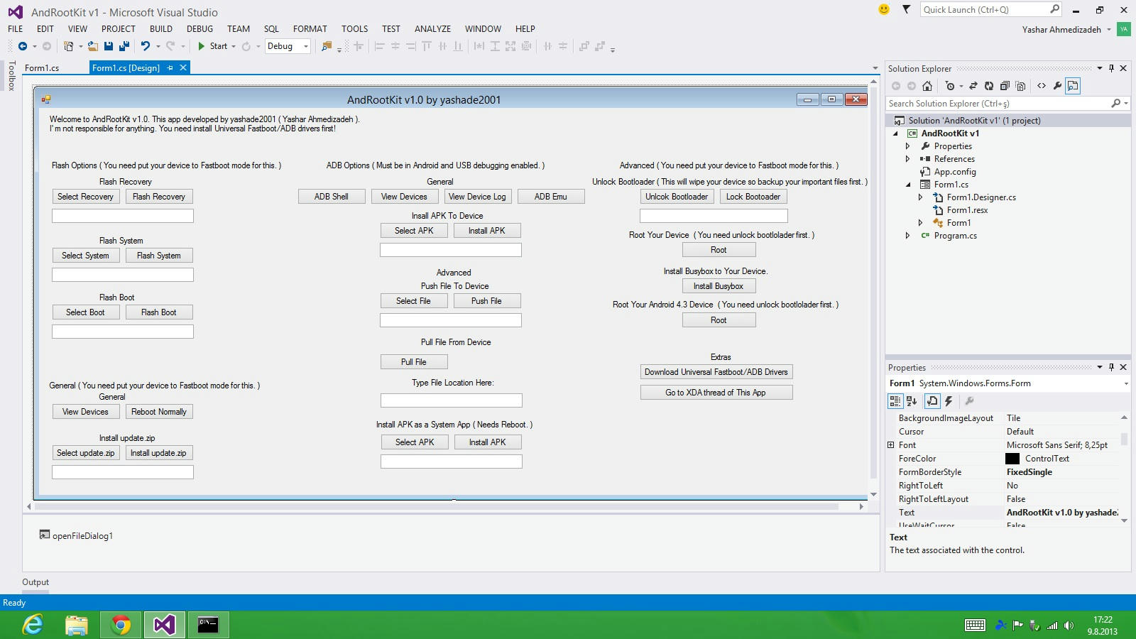
Task: Toggle pin on the Form1.cs [Design] tab
Action: (x=170, y=68)
